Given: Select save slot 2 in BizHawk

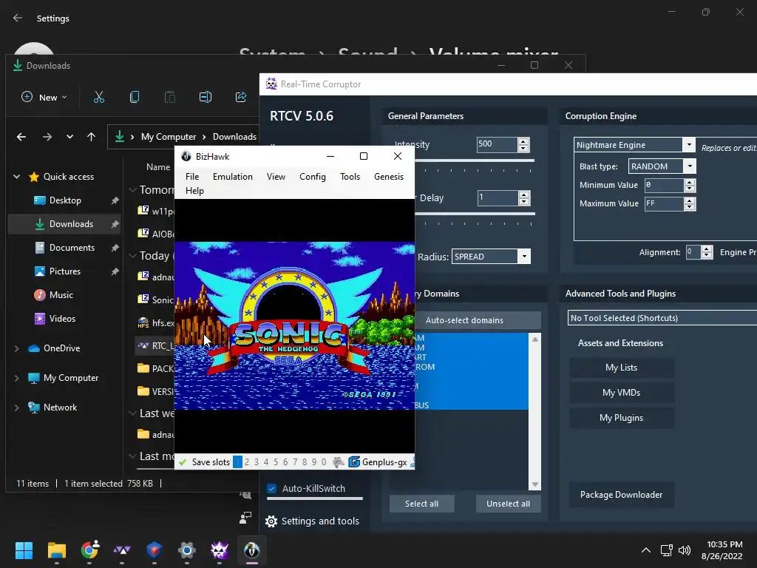Looking at the screenshot, I should [247, 462].
